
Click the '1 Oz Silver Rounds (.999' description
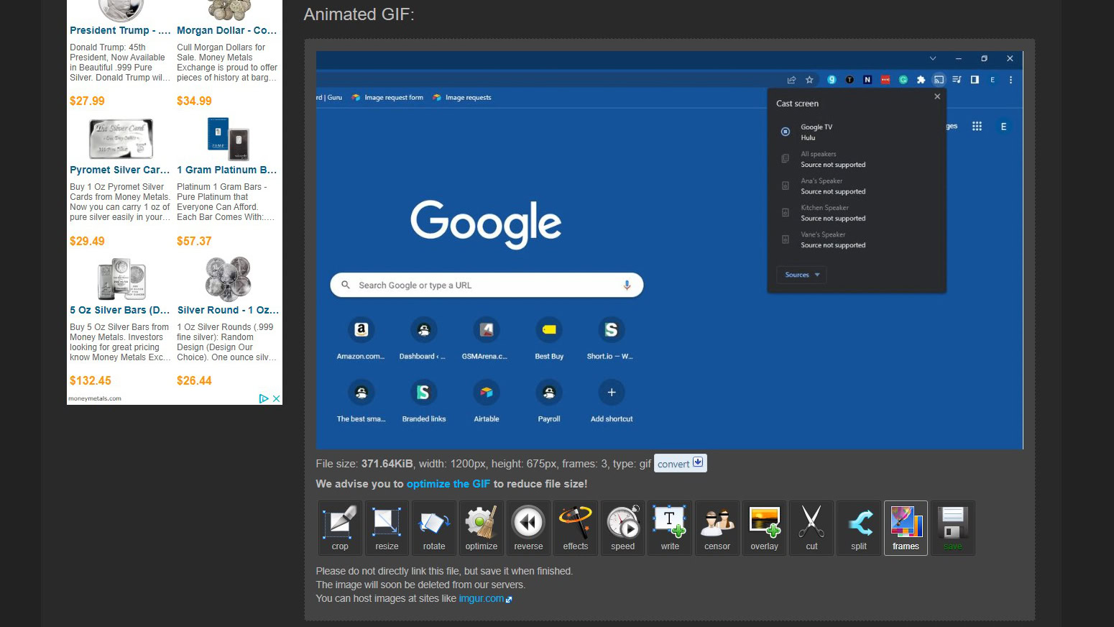pyautogui.click(x=227, y=342)
